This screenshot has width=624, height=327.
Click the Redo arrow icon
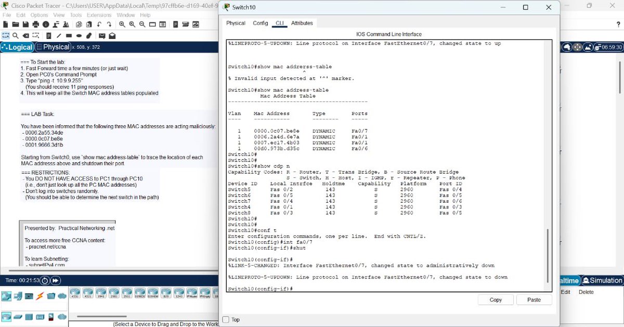coord(109,24)
